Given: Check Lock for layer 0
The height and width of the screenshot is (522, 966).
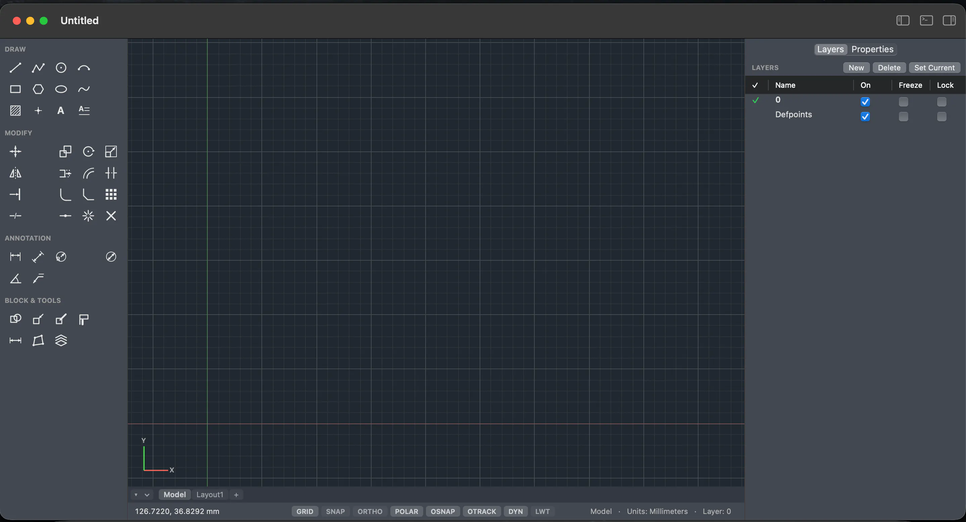Looking at the screenshot, I should [x=941, y=102].
